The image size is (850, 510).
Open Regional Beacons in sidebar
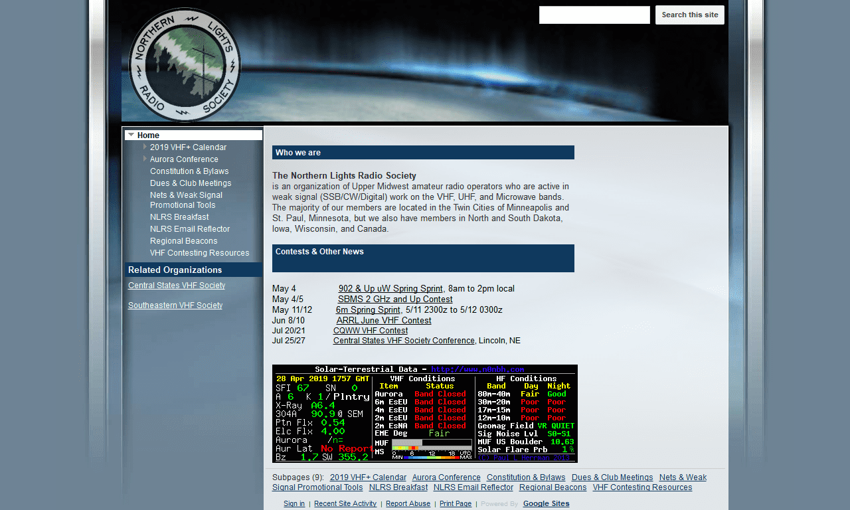coord(183,241)
